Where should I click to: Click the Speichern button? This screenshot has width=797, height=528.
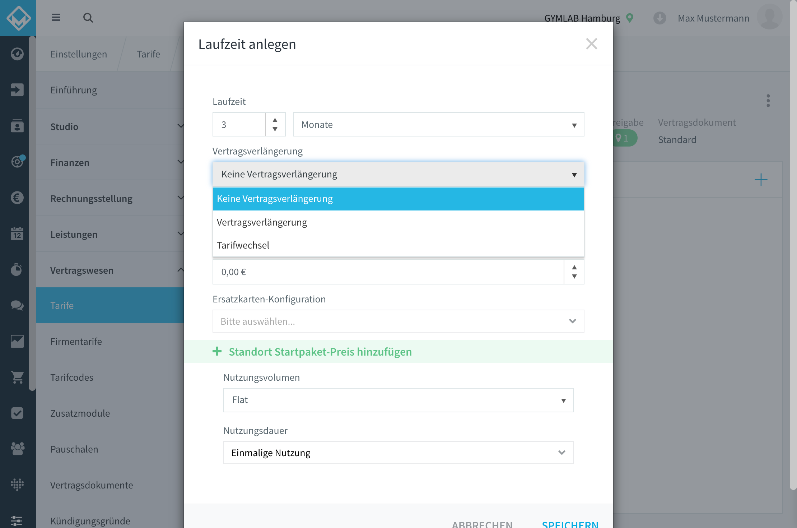tap(570, 524)
